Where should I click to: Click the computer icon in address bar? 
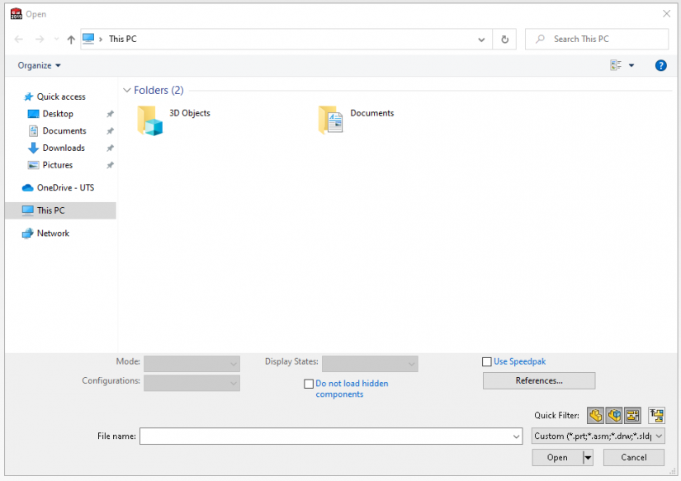(x=88, y=39)
